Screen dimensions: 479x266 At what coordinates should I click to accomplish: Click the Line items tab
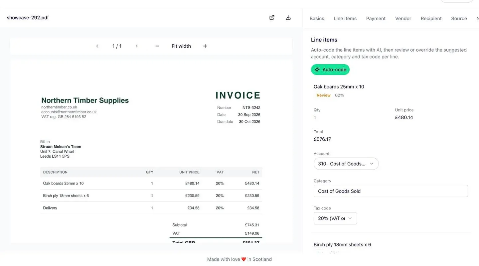coord(345,19)
